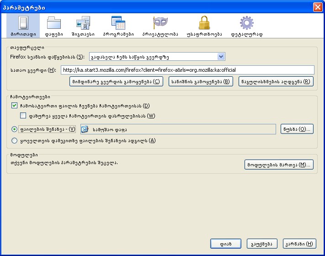The height and width of the screenshot is (256, 325).
Task: Confirm with the დიახ OK button
Action: [226, 244]
